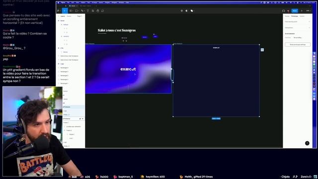Switch to the Prototype tab
Image resolution: width=318 pixels, height=179 pixels.
coord(295,16)
